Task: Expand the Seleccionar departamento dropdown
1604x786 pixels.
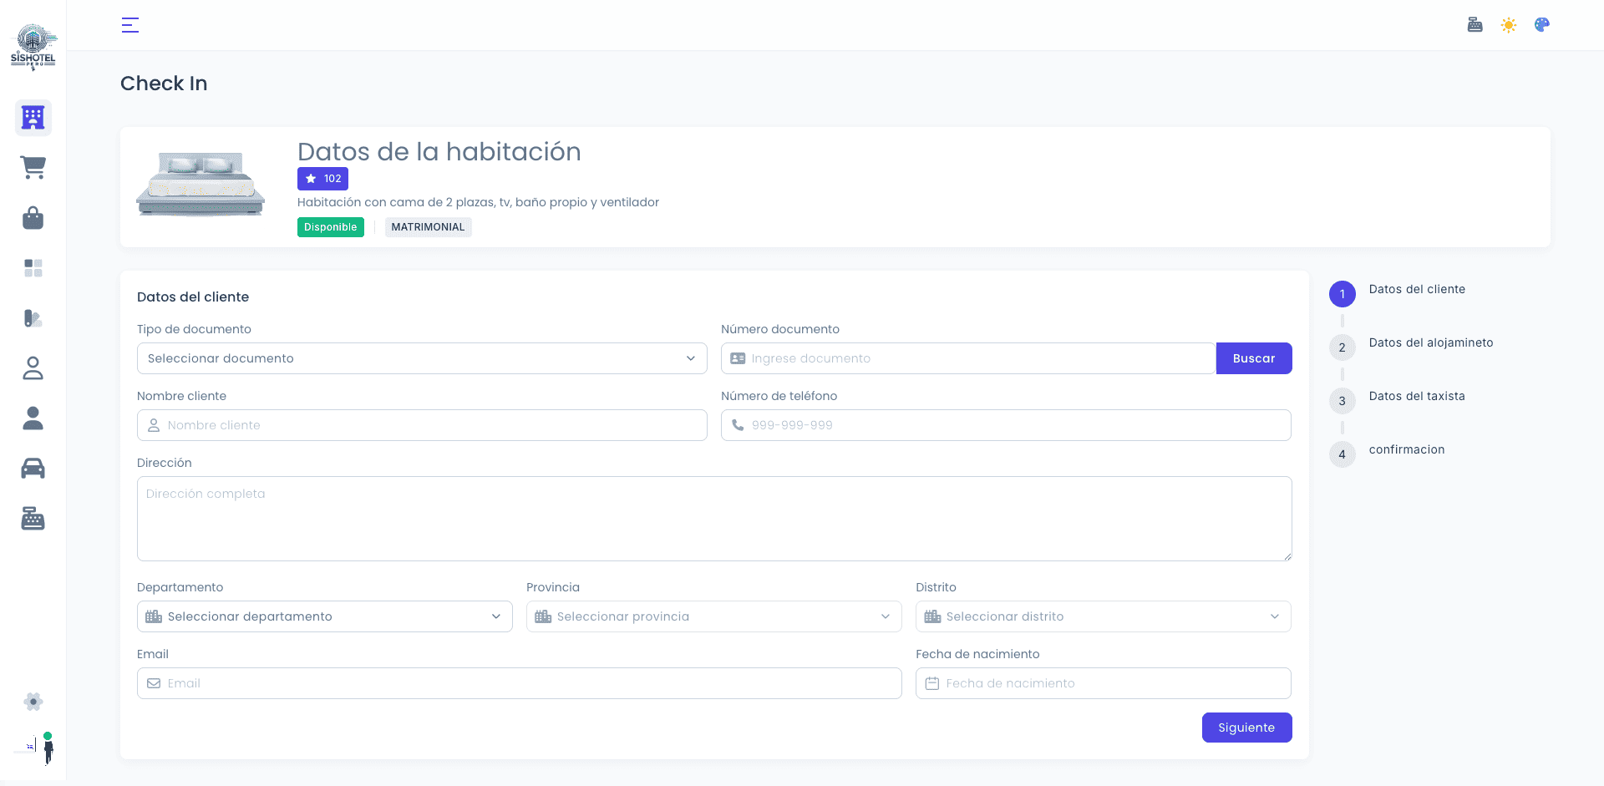Action: [324, 616]
